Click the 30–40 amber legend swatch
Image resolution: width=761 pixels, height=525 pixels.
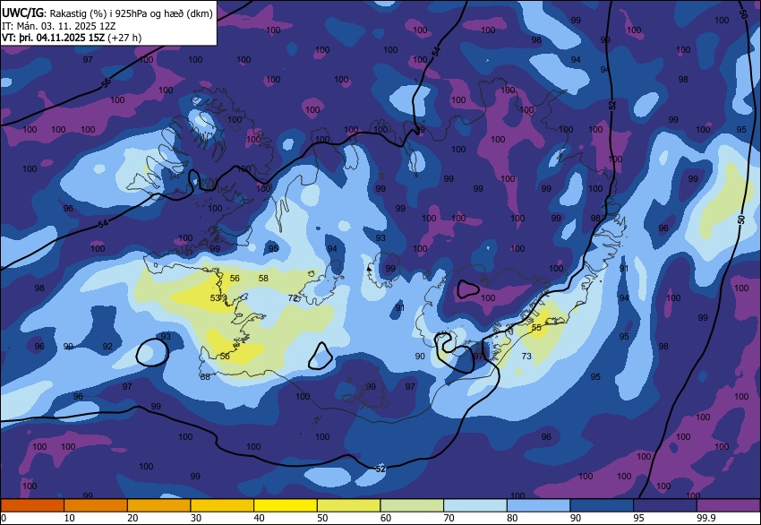(x=222, y=505)
